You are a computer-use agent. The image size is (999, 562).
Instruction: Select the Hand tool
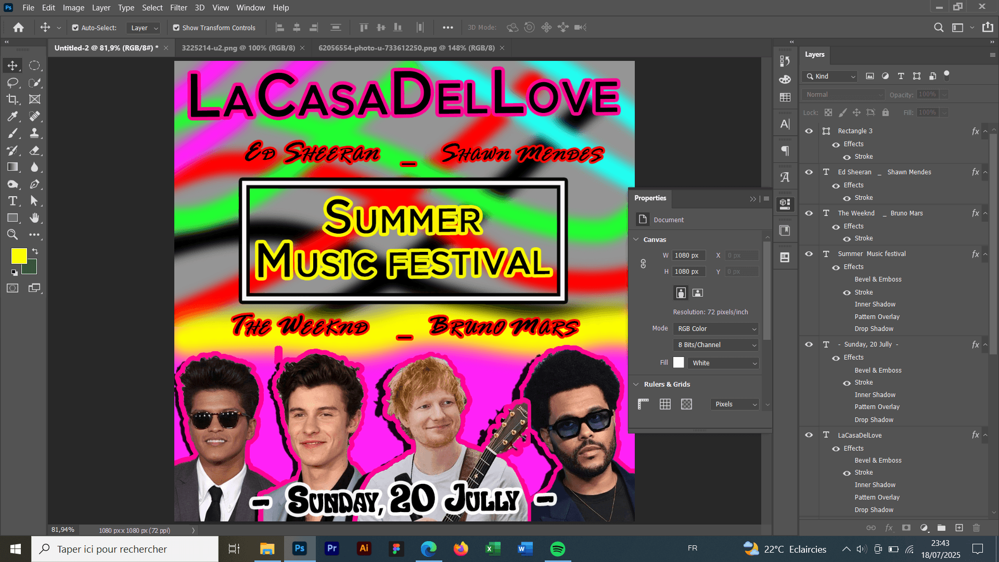coord(34,218)
